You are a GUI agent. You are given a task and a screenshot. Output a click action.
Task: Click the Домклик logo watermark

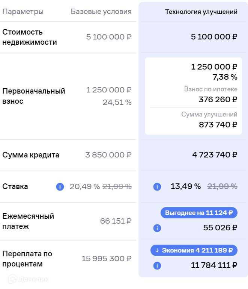tap(29, 279)
